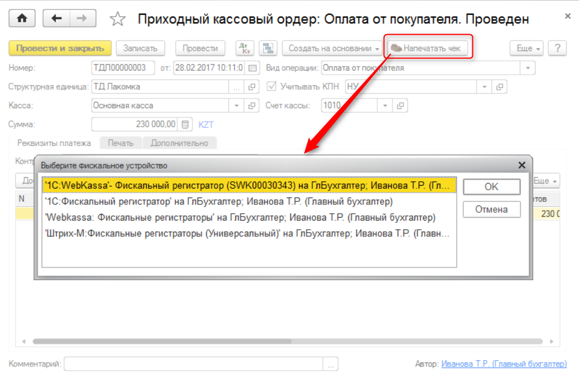Open calendar picker next to date field
Viewport: 579px width, 378px height.
click(252, 68)
